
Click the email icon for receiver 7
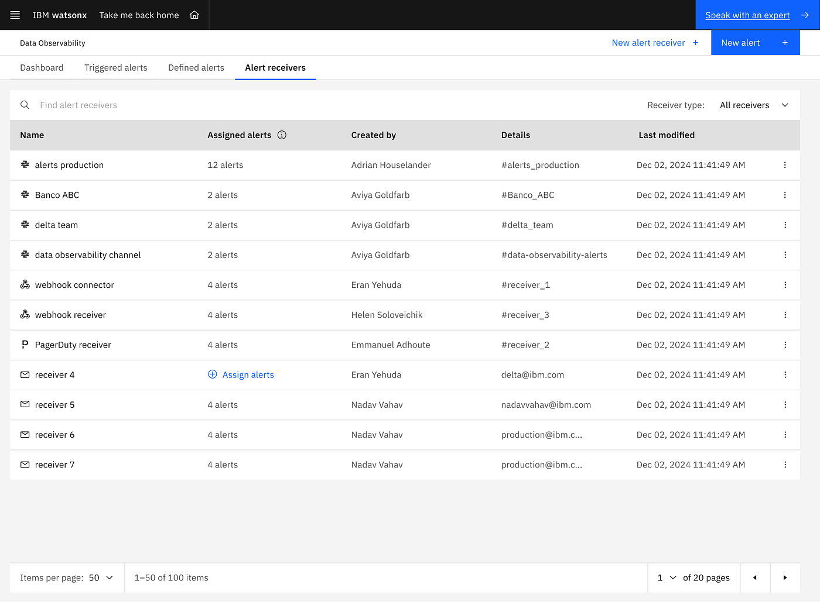(25, 465)
